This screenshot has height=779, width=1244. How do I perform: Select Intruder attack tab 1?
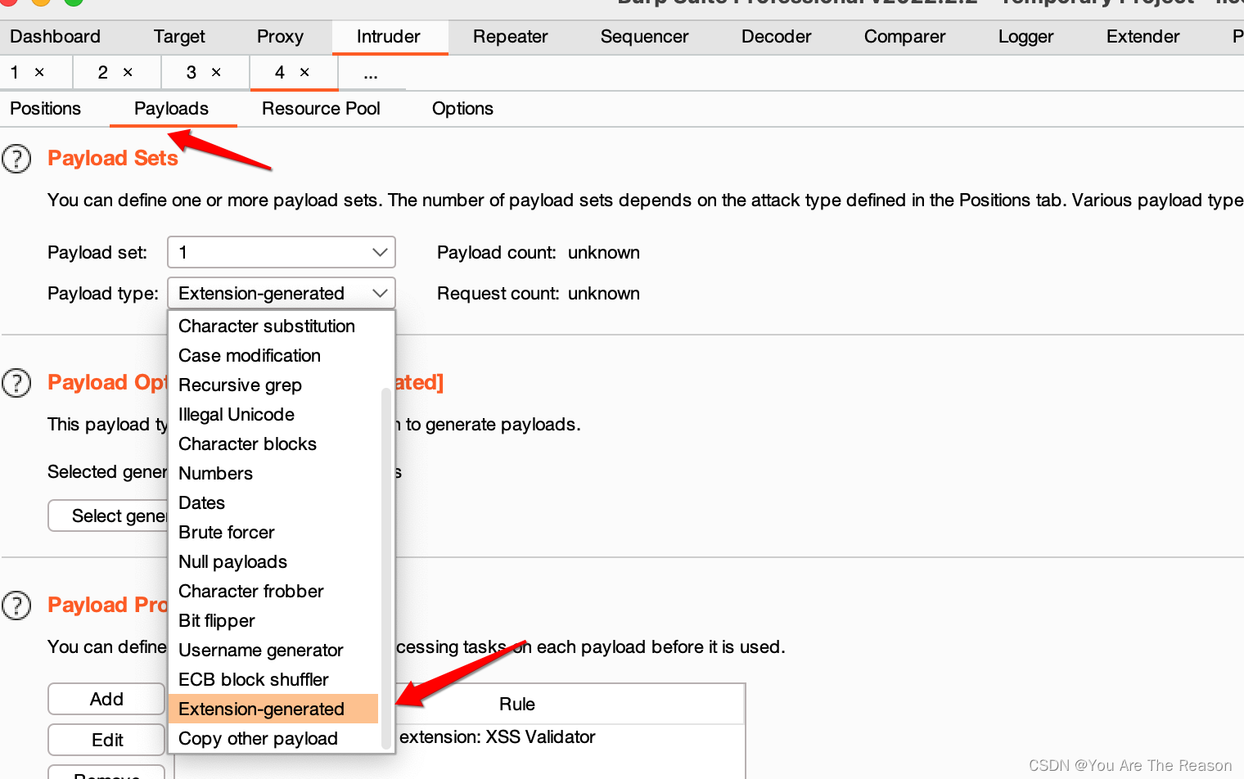pos(15,73)
